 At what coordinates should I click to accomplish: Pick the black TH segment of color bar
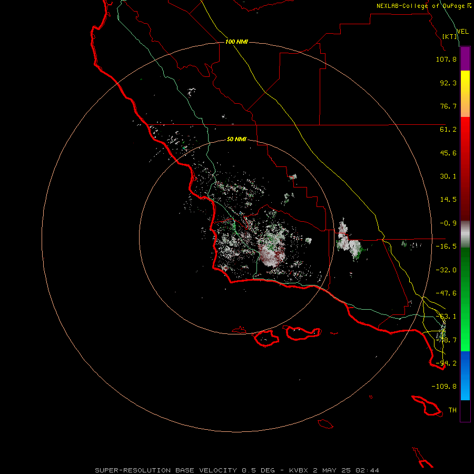[465, 410]
